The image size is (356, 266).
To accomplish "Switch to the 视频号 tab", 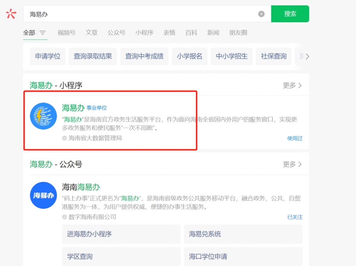I will point(67,33).
